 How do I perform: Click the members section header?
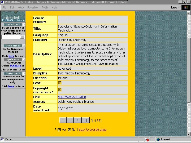(13, 73)
